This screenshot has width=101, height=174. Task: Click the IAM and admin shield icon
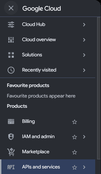11,137
